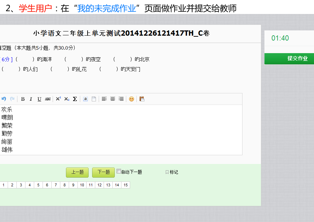
Task: Apply bold formatting to answer text
Action: click(x=23, y=99)
